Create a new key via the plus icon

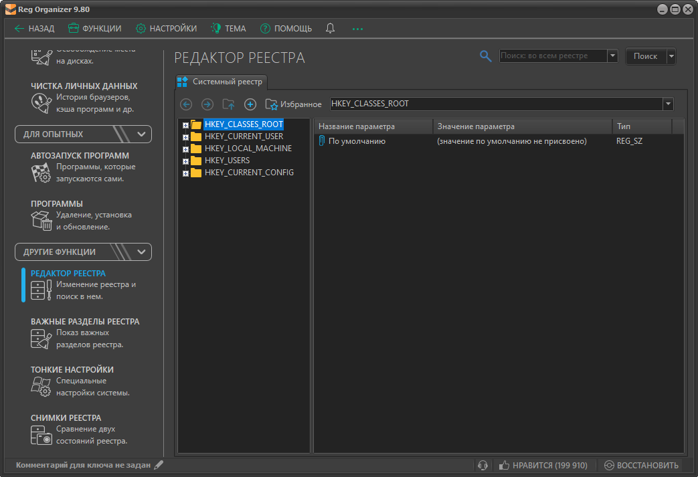[250, 104]
